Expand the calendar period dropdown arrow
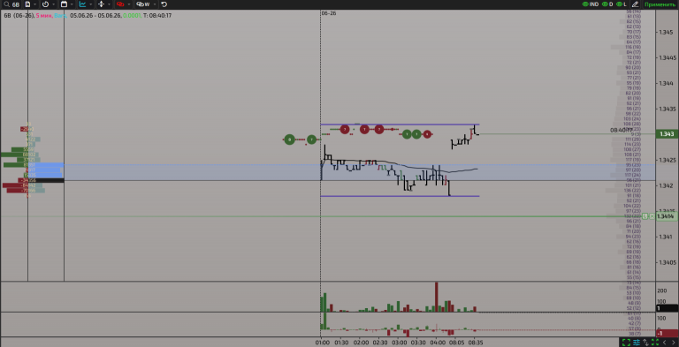Image resolution: width=679 pixels, height=347 pixels. point(72,4)
